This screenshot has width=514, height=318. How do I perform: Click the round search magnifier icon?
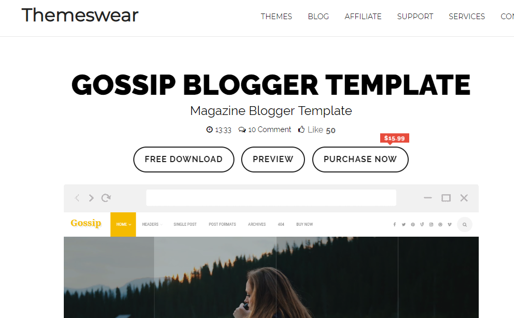465,225
